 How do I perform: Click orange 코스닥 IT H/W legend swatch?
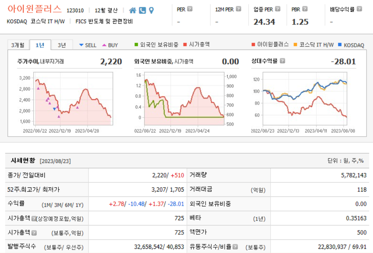(295, 44)
